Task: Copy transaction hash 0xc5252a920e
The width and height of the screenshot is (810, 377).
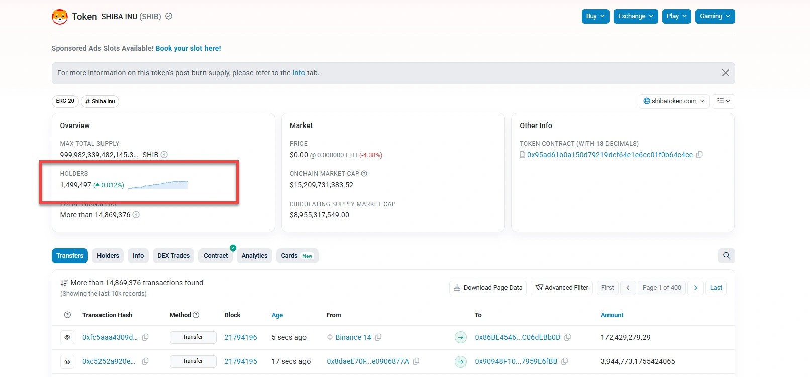Action: [145, 361]
